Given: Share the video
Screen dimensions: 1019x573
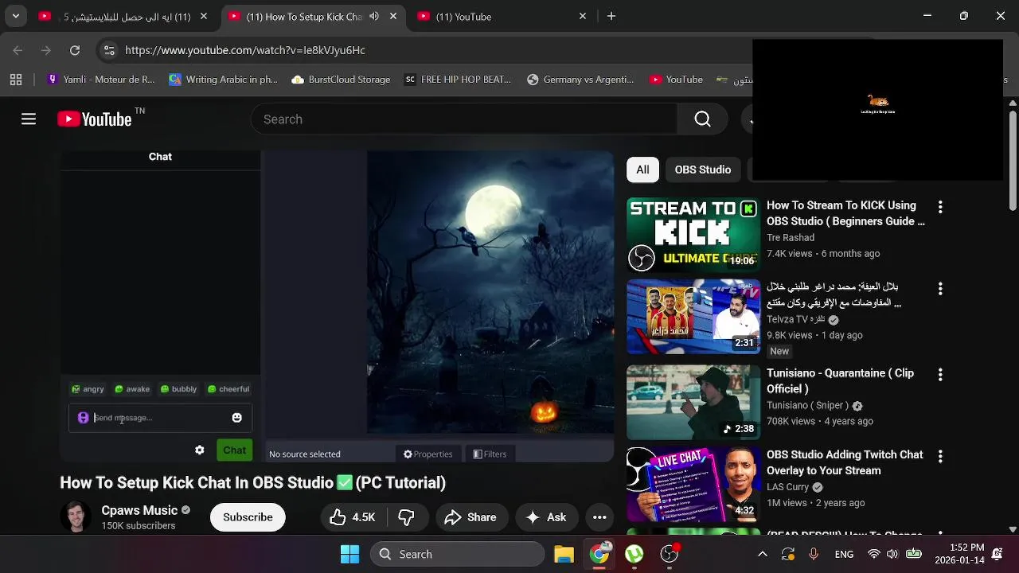Looking at the screenshot, I should tap(470, 517).
